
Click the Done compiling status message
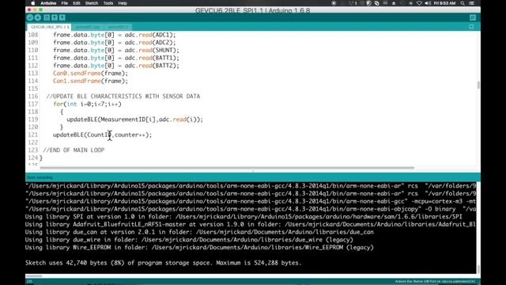pyautogui.click(x=40, y=177)
